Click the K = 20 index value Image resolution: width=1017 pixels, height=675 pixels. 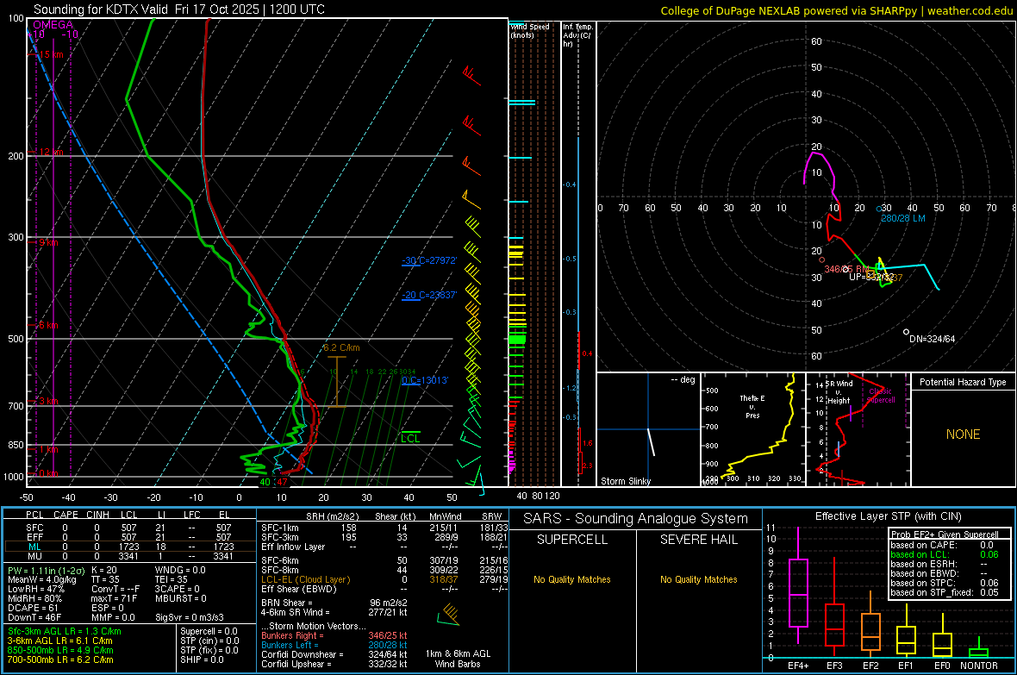(x=104, y=570)
